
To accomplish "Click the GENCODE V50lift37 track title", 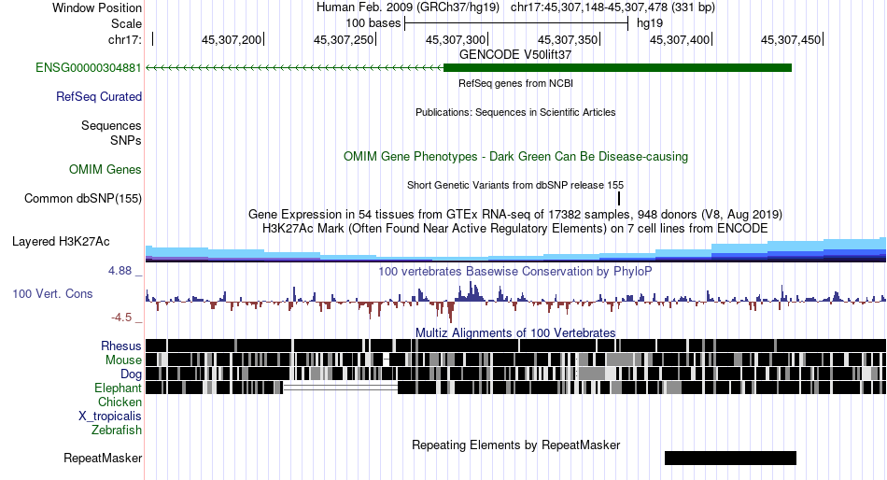I will click(x=515, y=55).
